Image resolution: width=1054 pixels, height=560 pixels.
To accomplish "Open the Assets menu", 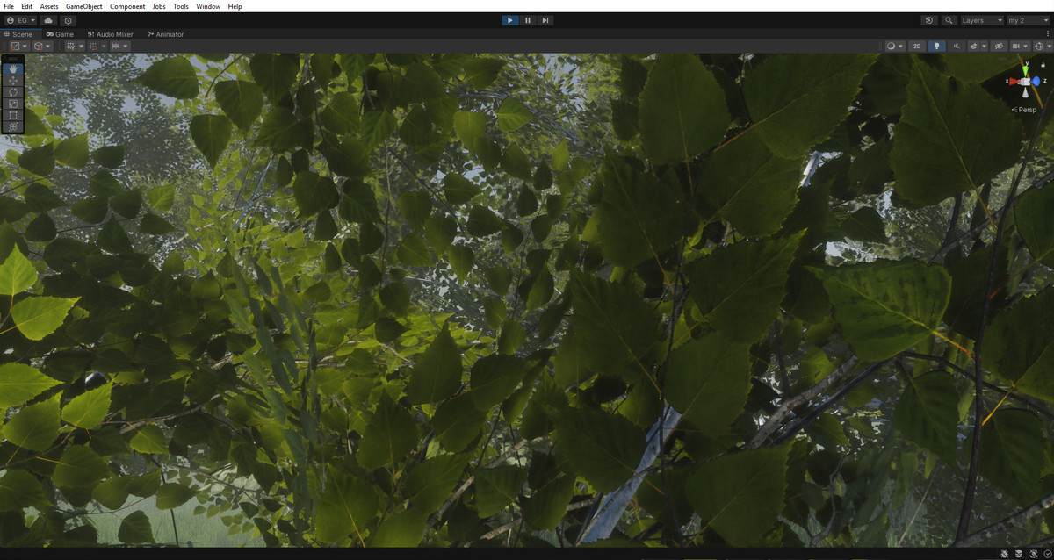I will [x=49, y=6].
